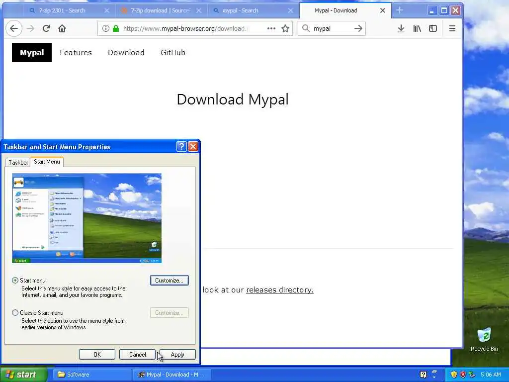Click the help question tray icon in taskbar
Image resolution: width=509 pixels, height=382 pixels.
[423, 375]
